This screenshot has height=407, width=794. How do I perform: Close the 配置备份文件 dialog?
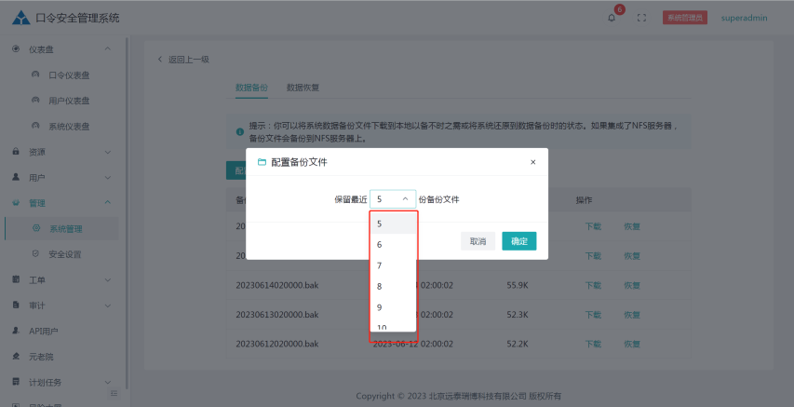(x=532, y=162)
